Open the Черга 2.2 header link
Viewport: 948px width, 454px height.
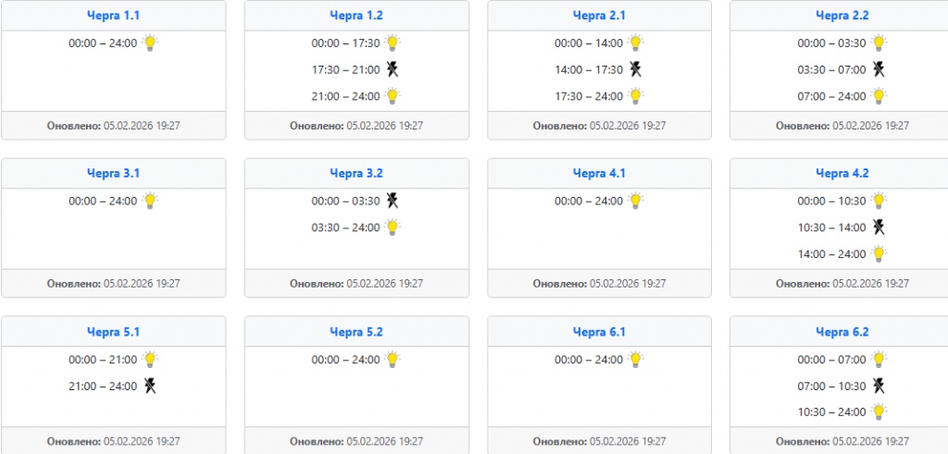(842, 16)
